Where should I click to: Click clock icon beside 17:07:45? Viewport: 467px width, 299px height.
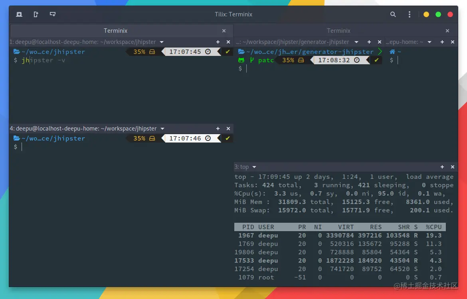point(208,51)
